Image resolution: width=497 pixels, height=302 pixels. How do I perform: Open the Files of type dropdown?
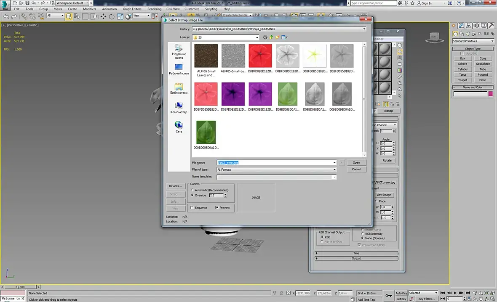point(334,170)
